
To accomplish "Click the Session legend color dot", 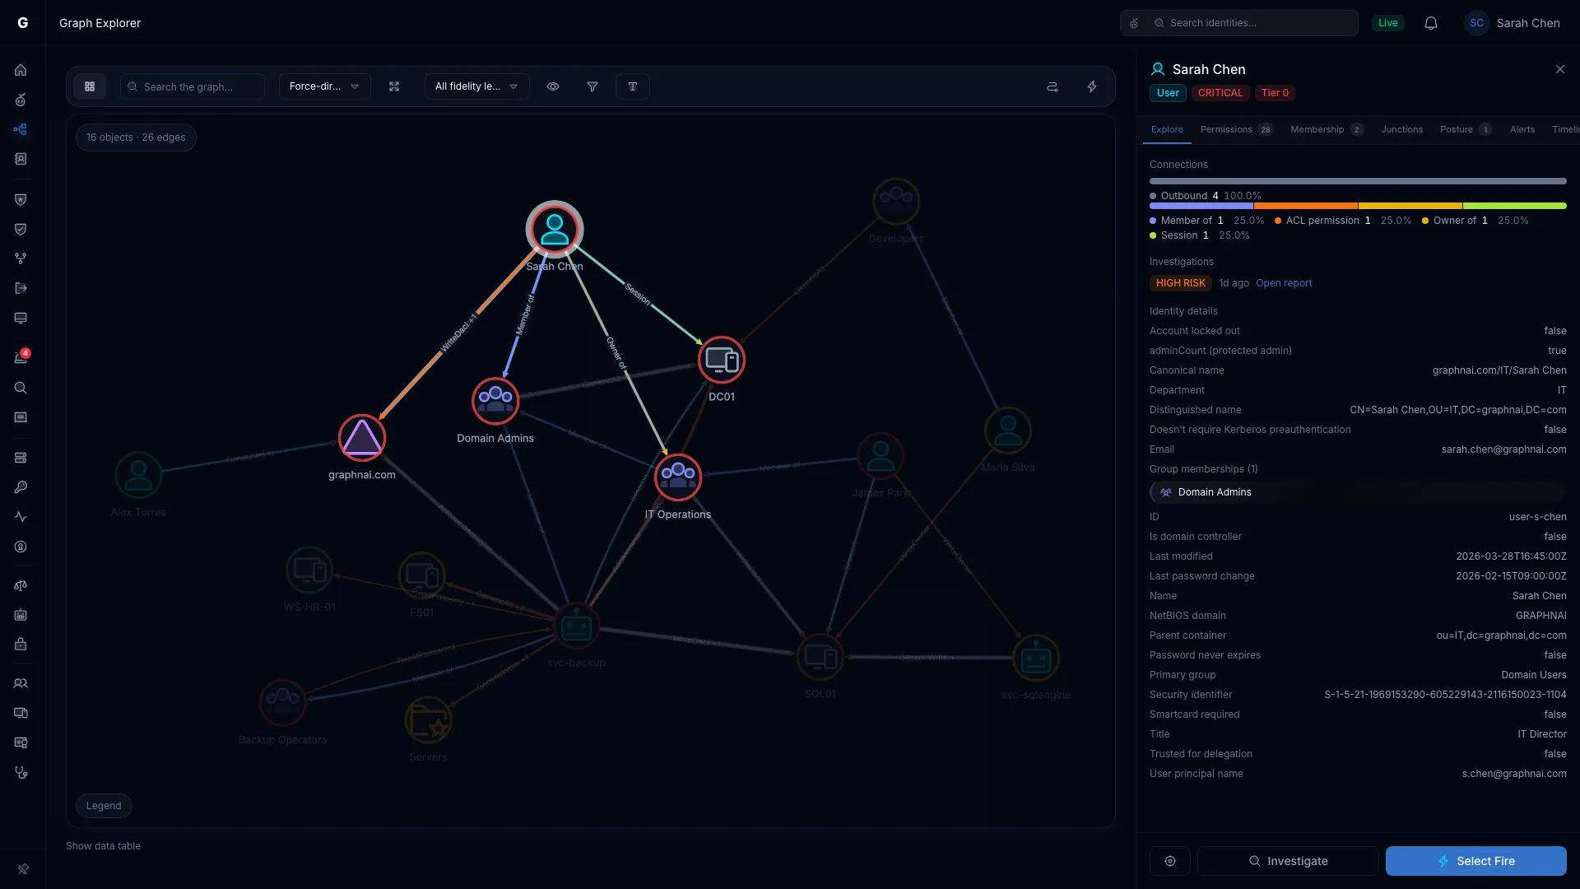I will point(1153,235).
